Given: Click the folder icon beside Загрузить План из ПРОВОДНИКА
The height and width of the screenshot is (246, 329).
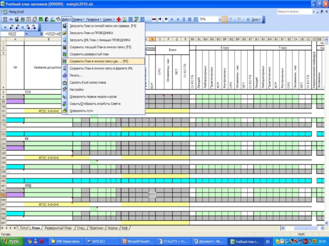Looking at the screenshot, I should 65,32.
